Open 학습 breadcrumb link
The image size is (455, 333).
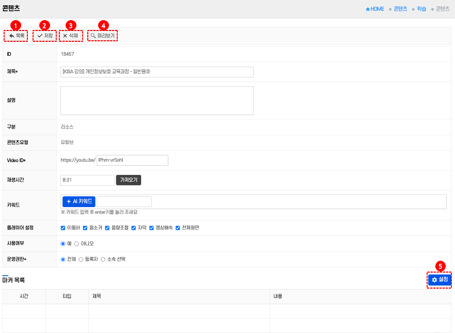pyautogui.click(x=421, y=9)
